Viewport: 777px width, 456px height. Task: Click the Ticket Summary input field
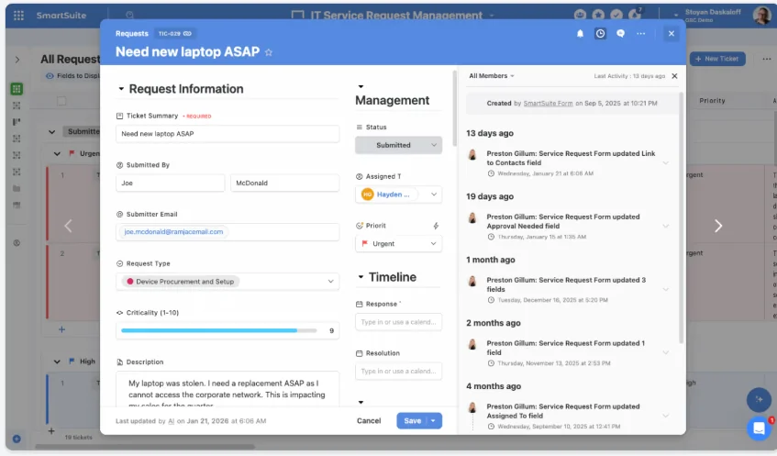[x=228, y=134]
